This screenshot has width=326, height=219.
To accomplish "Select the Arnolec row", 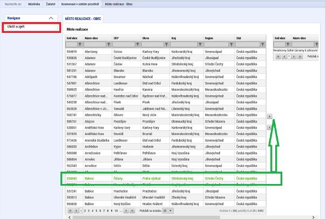I will click(166, 159).
